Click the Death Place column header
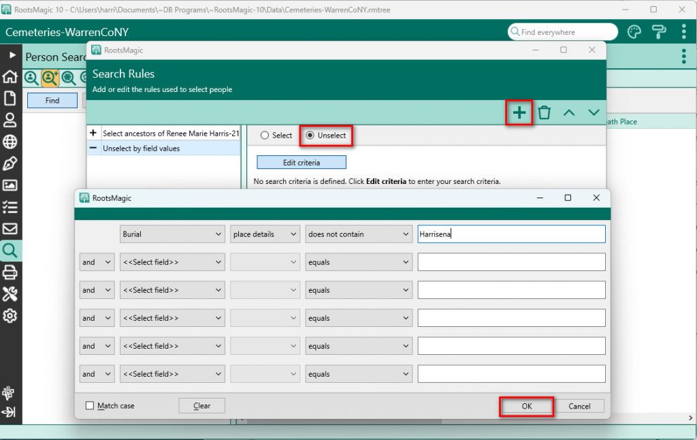Image resolution: width=697 pixels, height=440 pixels. (622, 121)
